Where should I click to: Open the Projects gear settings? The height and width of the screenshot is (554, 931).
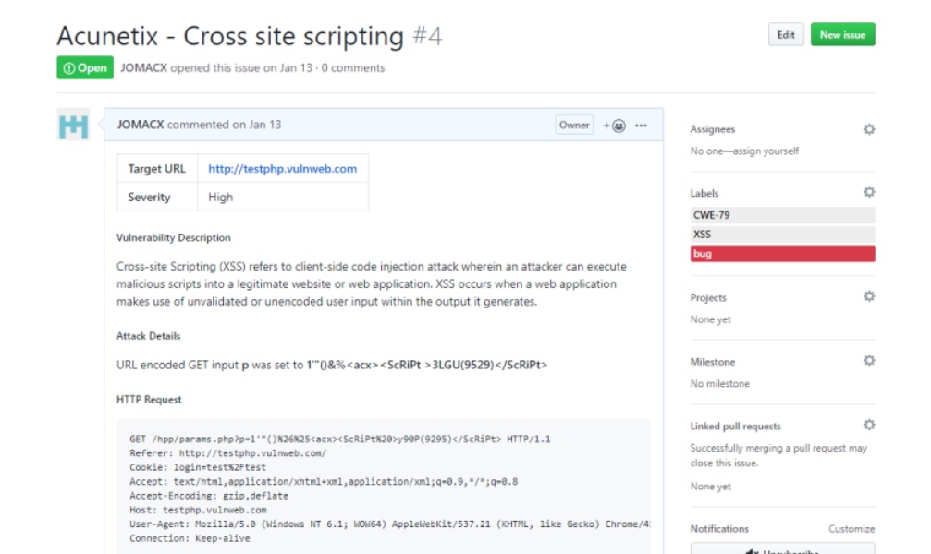coord(869,296)
